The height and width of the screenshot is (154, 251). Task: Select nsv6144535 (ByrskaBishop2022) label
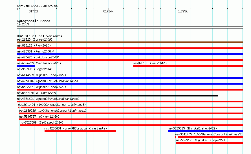coord(41,75)
